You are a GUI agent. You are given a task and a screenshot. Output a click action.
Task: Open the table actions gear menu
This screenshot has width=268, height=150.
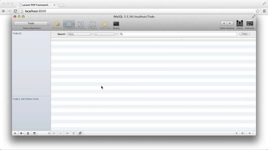click(x=22, y=133)
